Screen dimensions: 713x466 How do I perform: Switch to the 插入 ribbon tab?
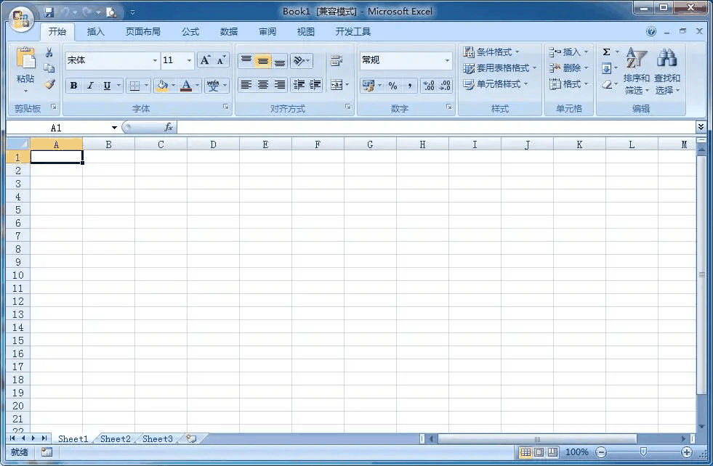pos(95,31)
